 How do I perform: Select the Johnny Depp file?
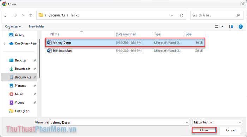[125, 43]
